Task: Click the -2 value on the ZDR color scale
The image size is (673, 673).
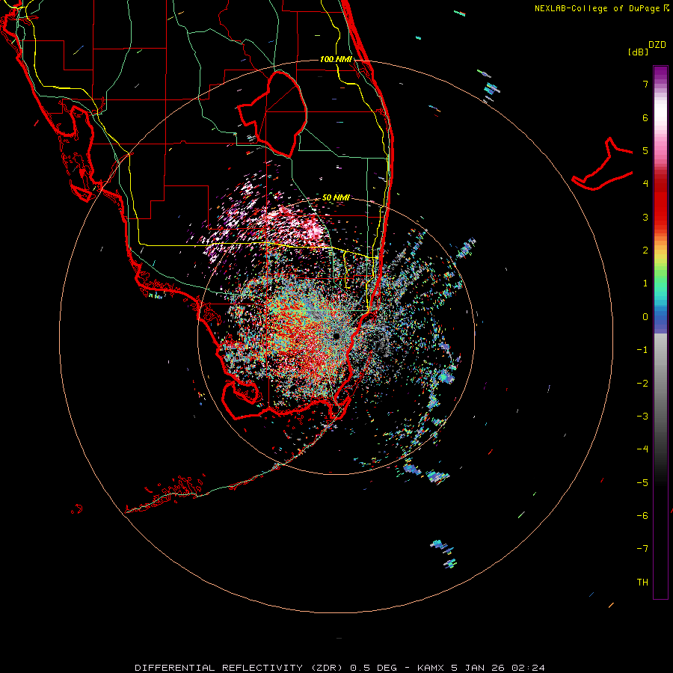Action: [642, 383]
